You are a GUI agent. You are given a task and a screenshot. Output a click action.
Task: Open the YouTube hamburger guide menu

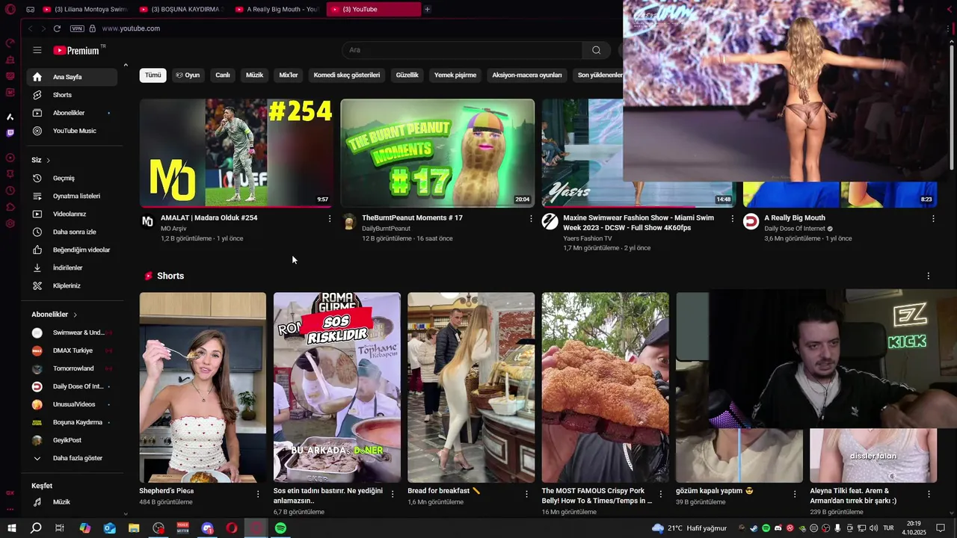click(x=37, y=50)
